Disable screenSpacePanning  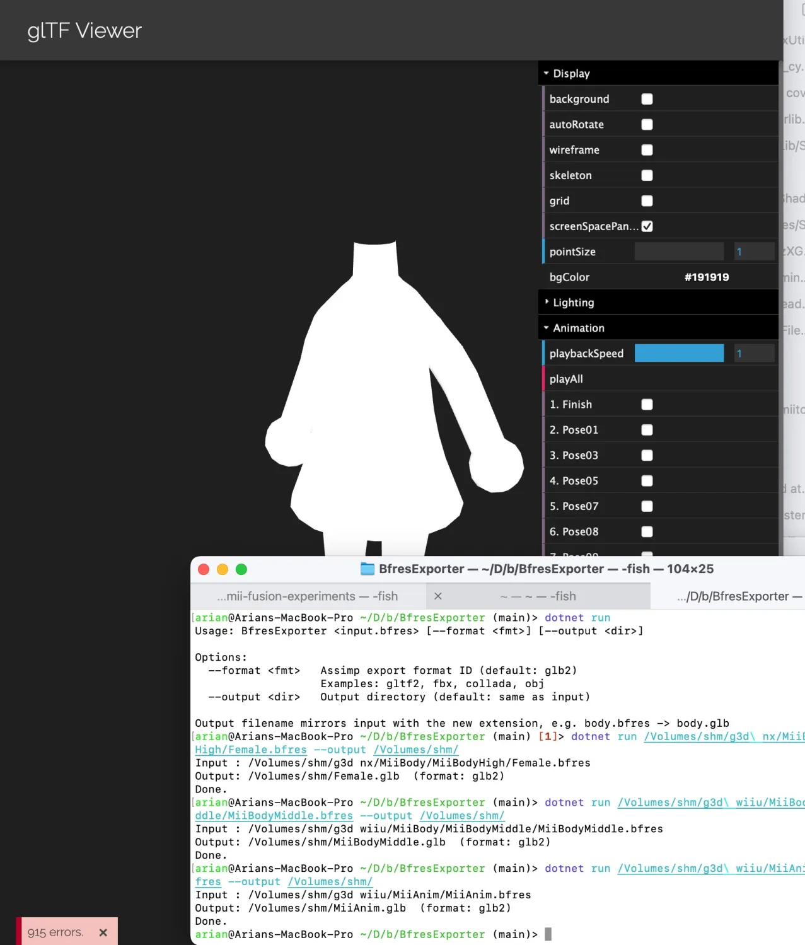point(647,226)
